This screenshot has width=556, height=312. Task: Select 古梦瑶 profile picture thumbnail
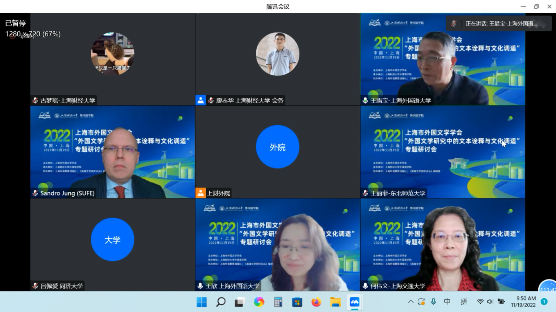click(113, 54)
